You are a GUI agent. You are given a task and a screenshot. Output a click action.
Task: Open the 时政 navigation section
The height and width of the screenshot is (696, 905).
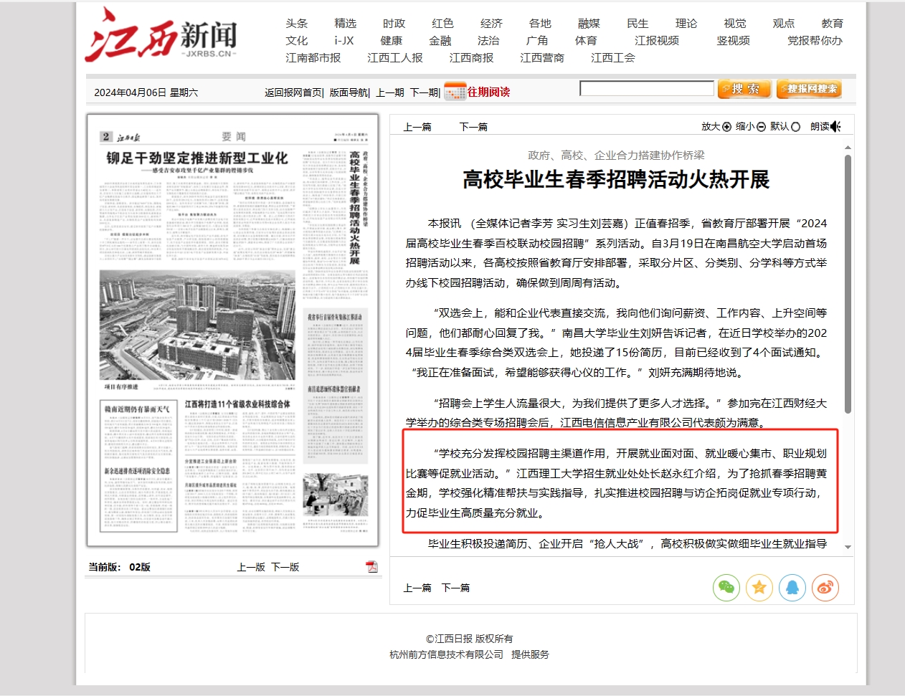pos(394,24)
